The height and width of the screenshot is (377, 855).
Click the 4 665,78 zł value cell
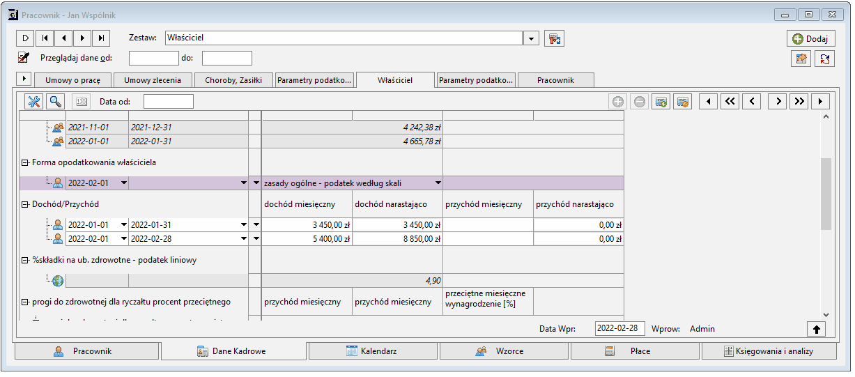click(352, 141)
